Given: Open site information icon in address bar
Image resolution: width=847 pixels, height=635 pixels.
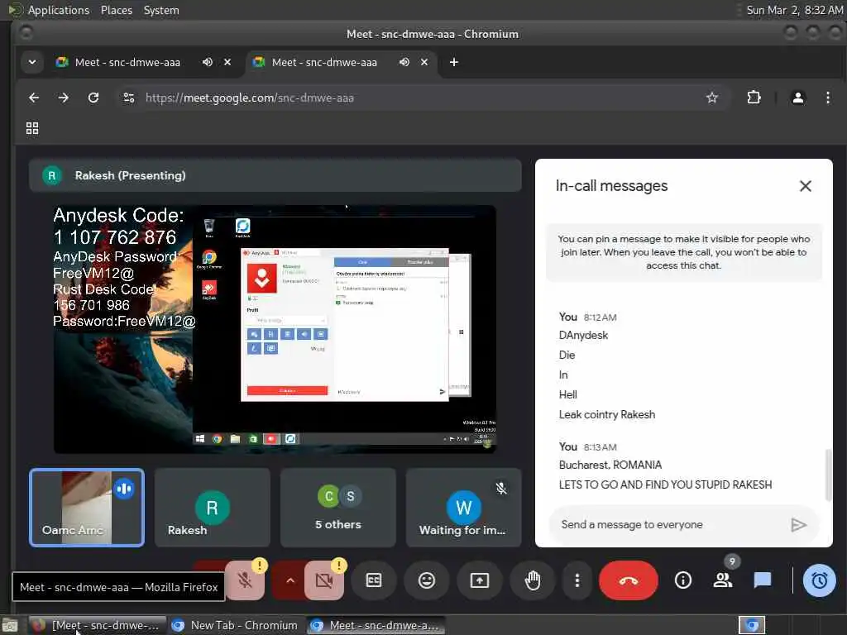Looking at the screenshot, I should (x=128, y=98).
